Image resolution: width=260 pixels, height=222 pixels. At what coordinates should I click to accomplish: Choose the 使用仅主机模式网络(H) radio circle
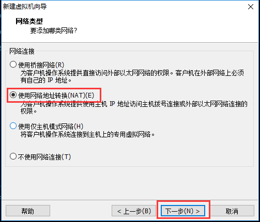click(13, 126)
